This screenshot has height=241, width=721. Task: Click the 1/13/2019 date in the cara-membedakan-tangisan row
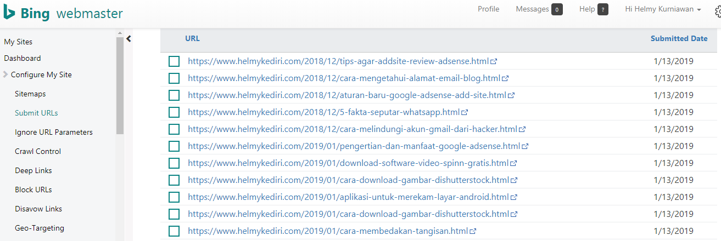pos(674,231)
